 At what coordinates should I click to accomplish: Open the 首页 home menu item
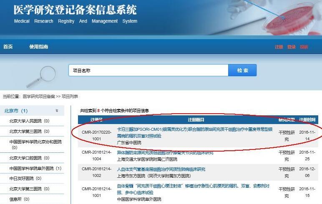click(x=8, y=47)
